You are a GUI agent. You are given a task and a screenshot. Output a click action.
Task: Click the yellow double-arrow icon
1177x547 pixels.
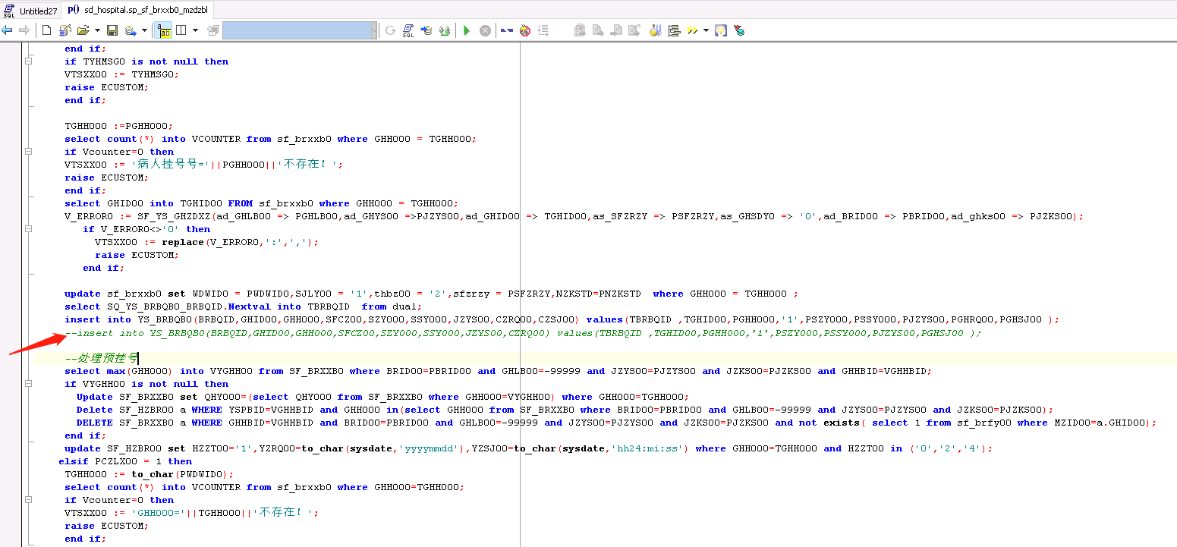click(x=692, y=30)
